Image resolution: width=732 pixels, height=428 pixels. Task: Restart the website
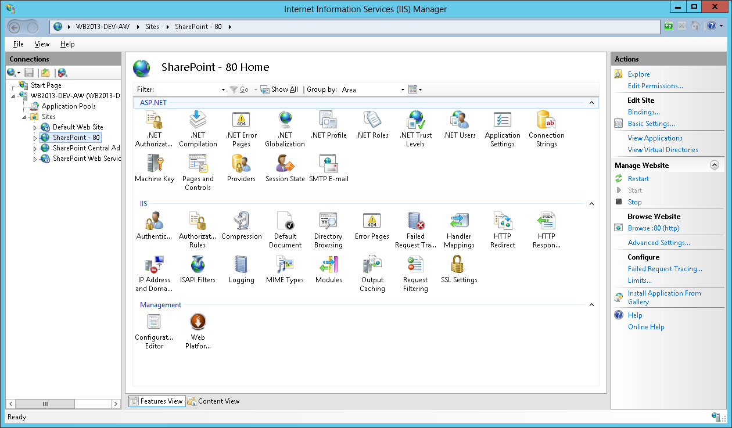[638, 179]
